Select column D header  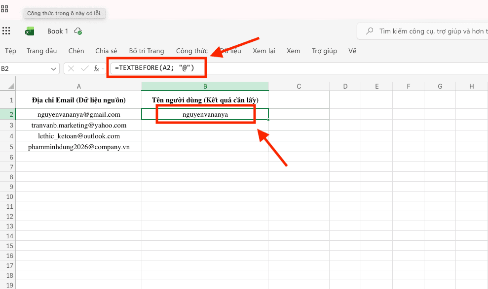point(345,86)
